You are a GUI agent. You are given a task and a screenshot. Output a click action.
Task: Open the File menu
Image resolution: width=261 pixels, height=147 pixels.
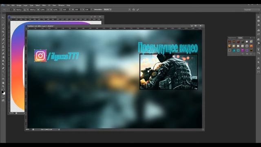(x=8, y=5)
